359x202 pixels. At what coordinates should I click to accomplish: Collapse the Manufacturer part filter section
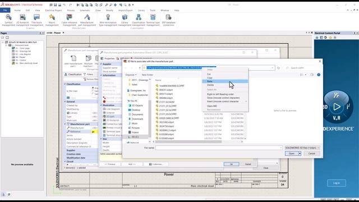tap(65, 124)
